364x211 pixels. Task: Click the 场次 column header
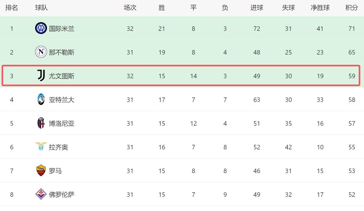pos(130,8)
